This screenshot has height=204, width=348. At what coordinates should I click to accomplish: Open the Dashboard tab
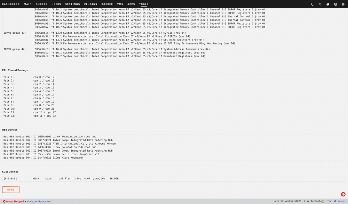coord(11,4)
